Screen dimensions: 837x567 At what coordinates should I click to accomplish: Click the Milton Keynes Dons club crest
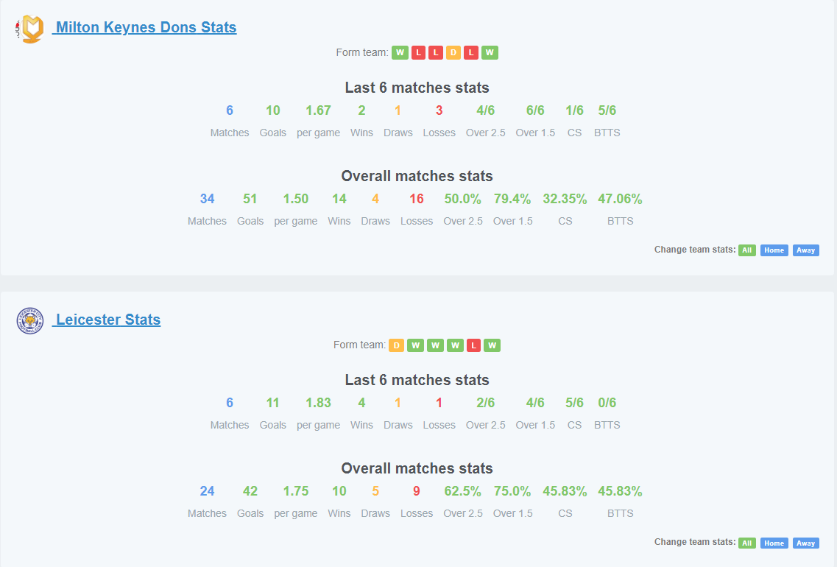pyautogui.click(x=30, y=28)
